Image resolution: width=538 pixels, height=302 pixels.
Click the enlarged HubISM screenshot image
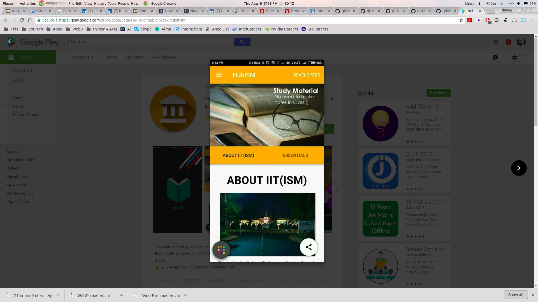coord(267,161)
